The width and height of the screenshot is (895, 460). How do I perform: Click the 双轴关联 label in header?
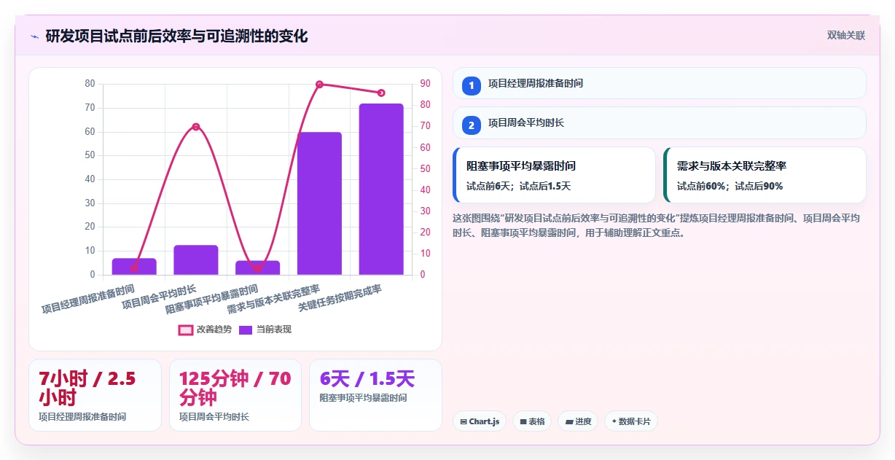click(845, 36)
